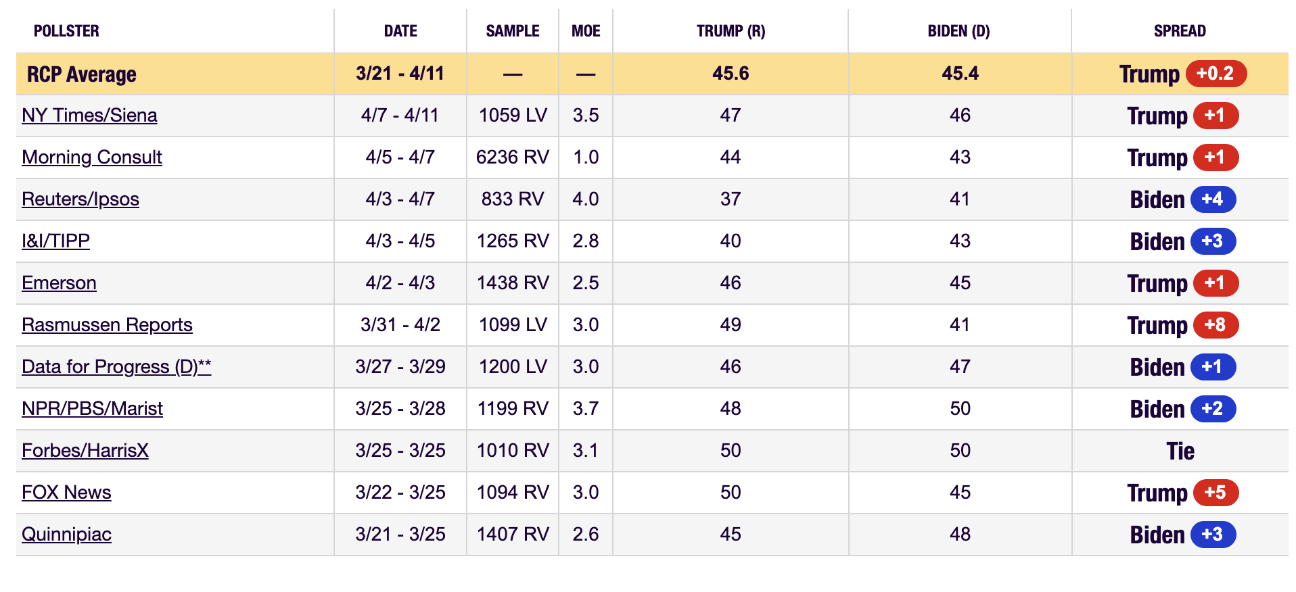Click the red +8 Rasmussen spread badge
1296x592 pixels.
click(1215, 325)
